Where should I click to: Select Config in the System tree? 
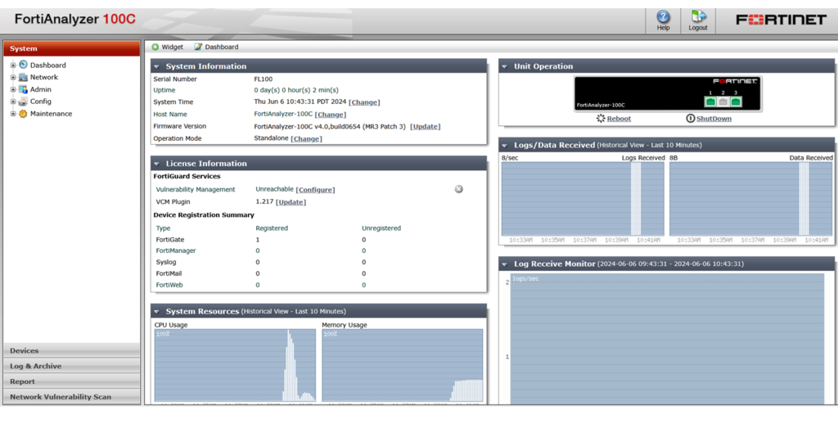pyautogui.click(x=41, y=101)
